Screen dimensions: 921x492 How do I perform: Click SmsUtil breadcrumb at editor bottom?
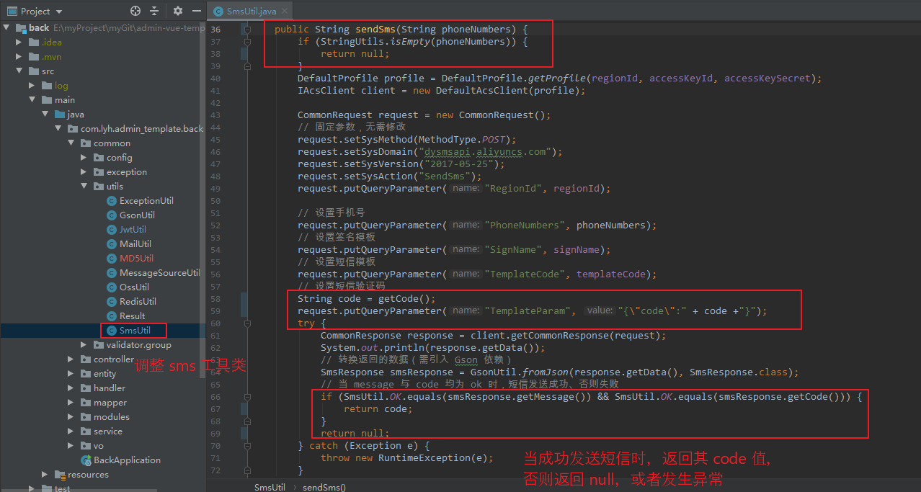point(270,487)
